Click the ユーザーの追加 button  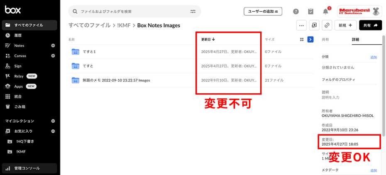point(263,11)
